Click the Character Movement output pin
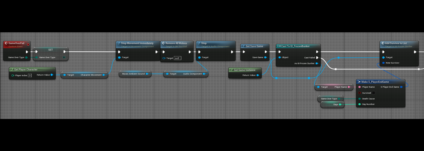This screenshot has width=424, height=151. [104, 75]
